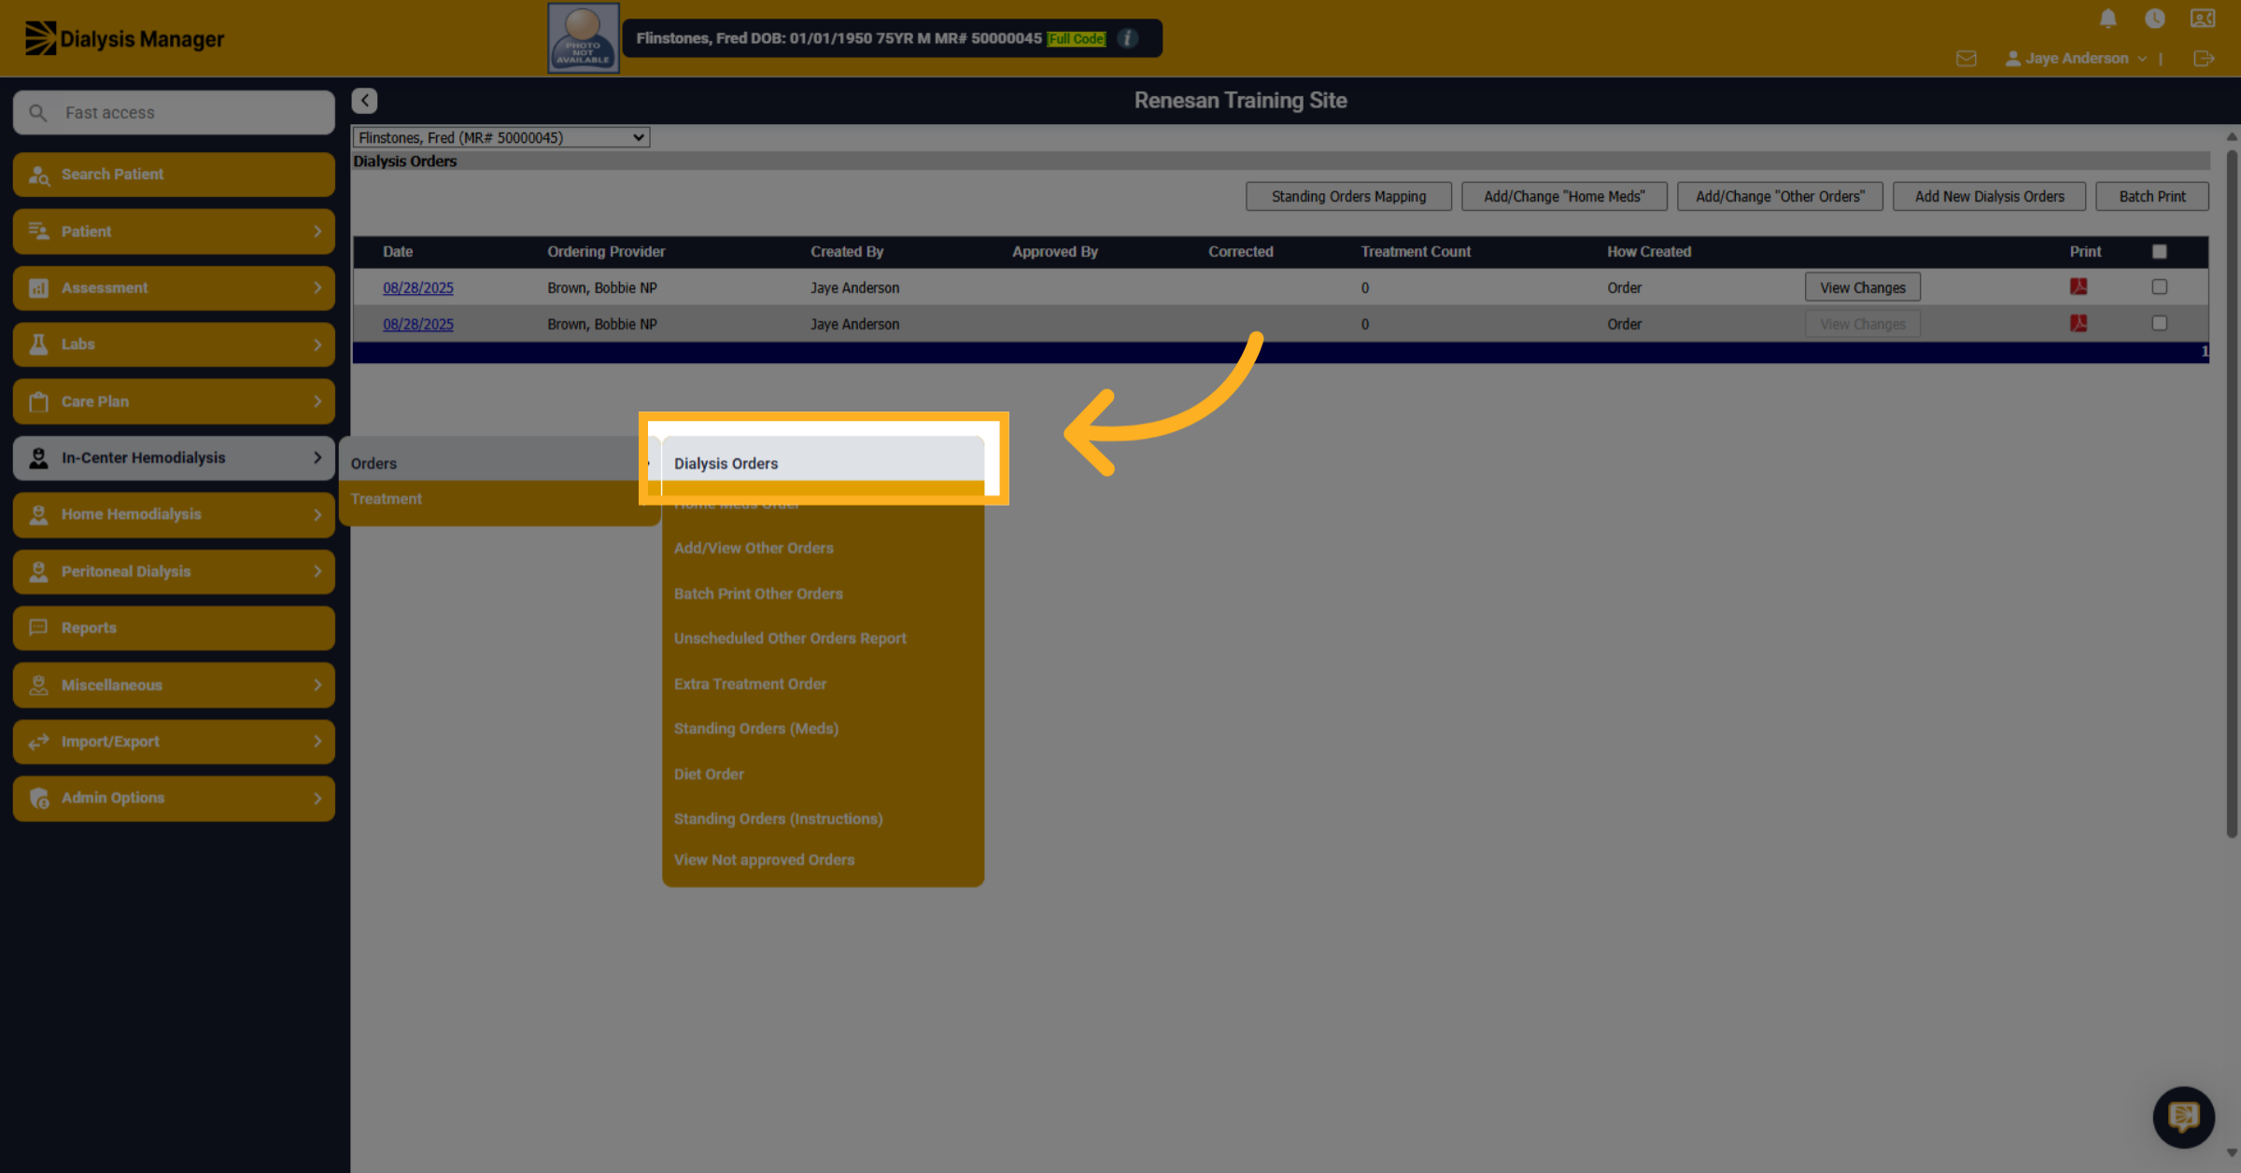Viewport: 2241px width, 1173px height.
Task: Click the Full Code status badge
Action: (x=1076, y=38)
